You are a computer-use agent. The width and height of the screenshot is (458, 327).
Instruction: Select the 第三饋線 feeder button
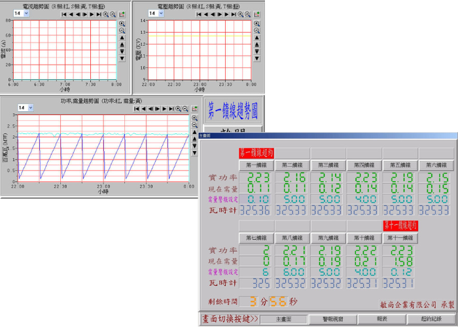click(328, 165)
